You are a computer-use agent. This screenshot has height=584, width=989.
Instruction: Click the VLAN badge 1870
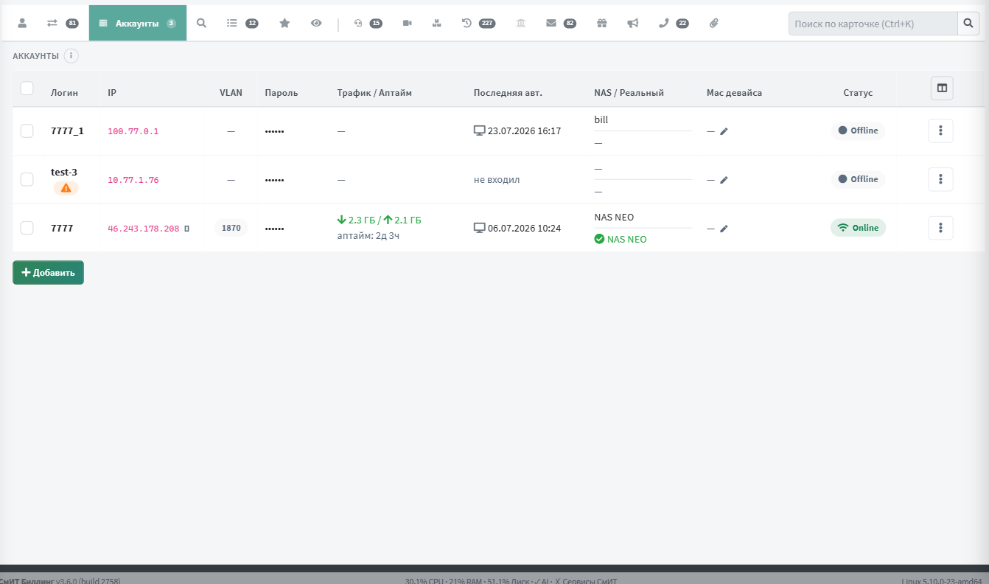pos(231,228)
